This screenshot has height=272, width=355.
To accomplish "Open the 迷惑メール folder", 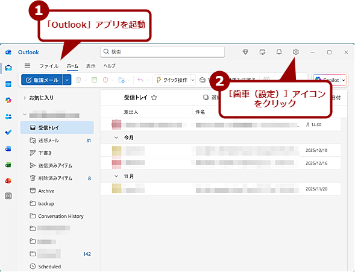I will (57, 141).
